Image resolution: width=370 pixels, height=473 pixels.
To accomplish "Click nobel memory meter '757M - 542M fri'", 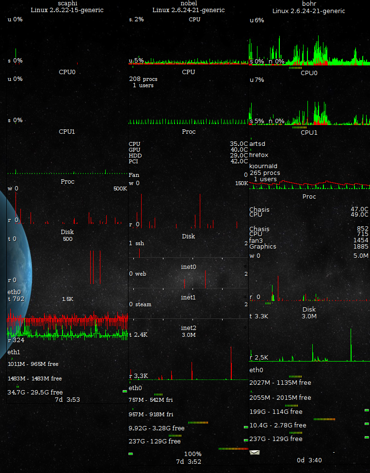I will [x=151, y=400].
